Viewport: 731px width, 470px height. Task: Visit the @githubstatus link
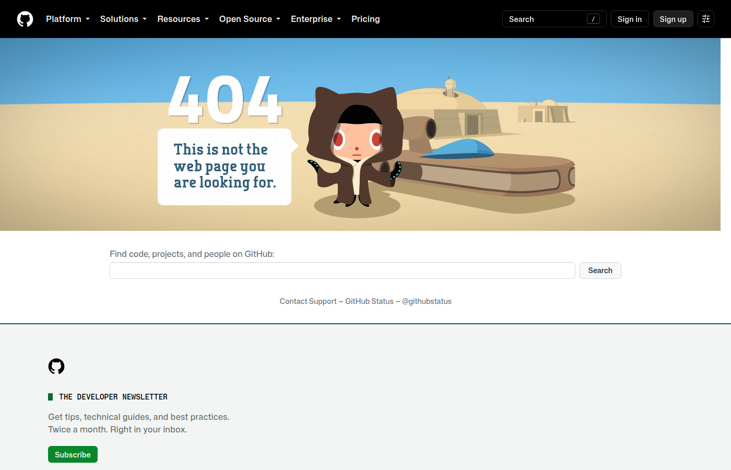tap(427, 301)
